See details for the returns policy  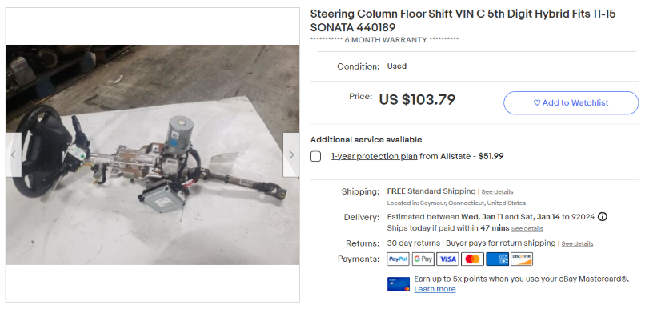(x=577, y=243)
